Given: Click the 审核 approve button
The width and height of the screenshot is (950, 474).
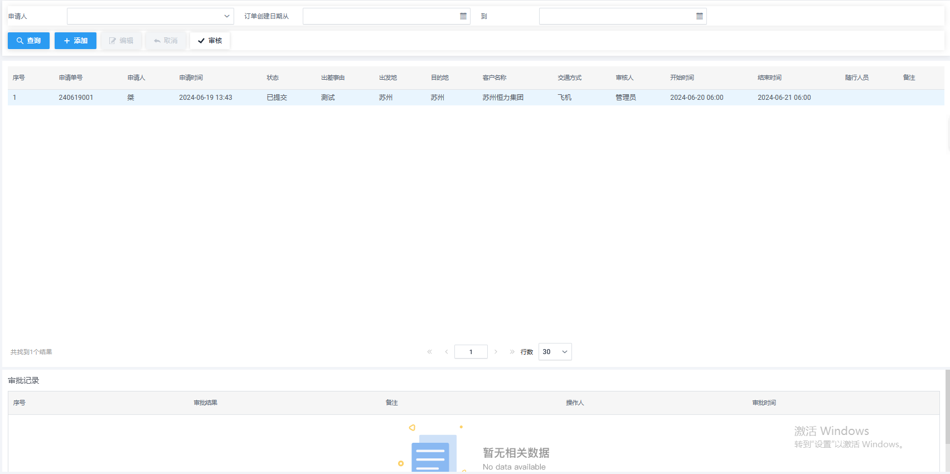Looking at the screenshot, I should tap(210, 41).
